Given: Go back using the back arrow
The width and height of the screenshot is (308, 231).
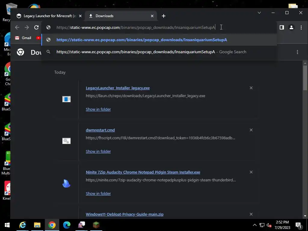Looking at the screenshot, I should (17, 27).
